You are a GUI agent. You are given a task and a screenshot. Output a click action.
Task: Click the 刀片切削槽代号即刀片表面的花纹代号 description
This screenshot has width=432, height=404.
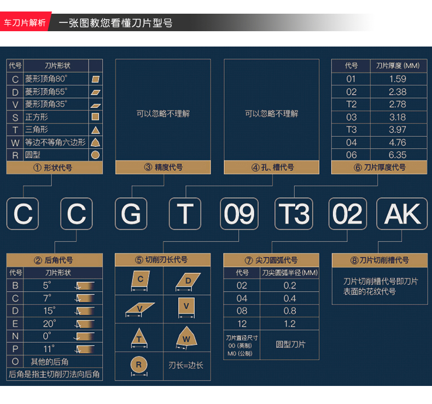[381, 286]
